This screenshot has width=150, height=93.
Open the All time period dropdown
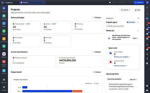tap(126, 10)
